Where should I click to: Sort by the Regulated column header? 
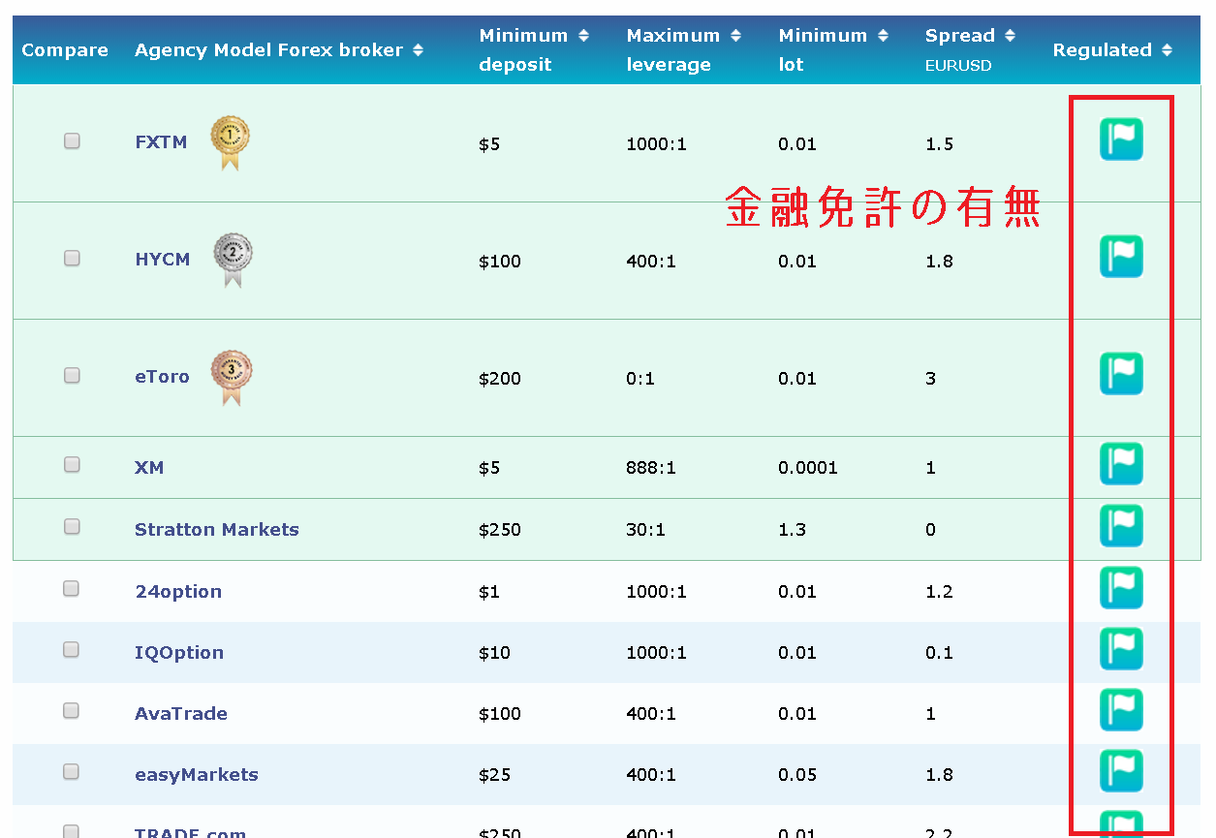coord(1167,50)
